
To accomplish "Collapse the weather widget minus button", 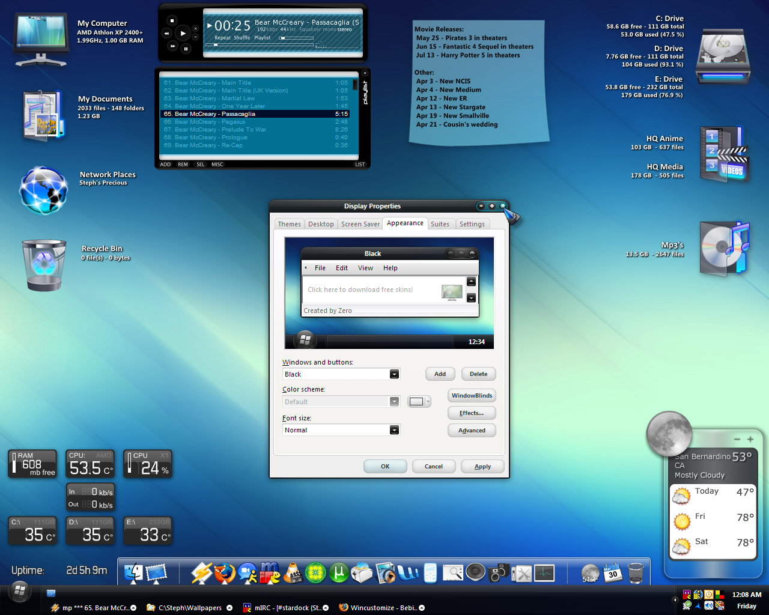I will [737, 439].
